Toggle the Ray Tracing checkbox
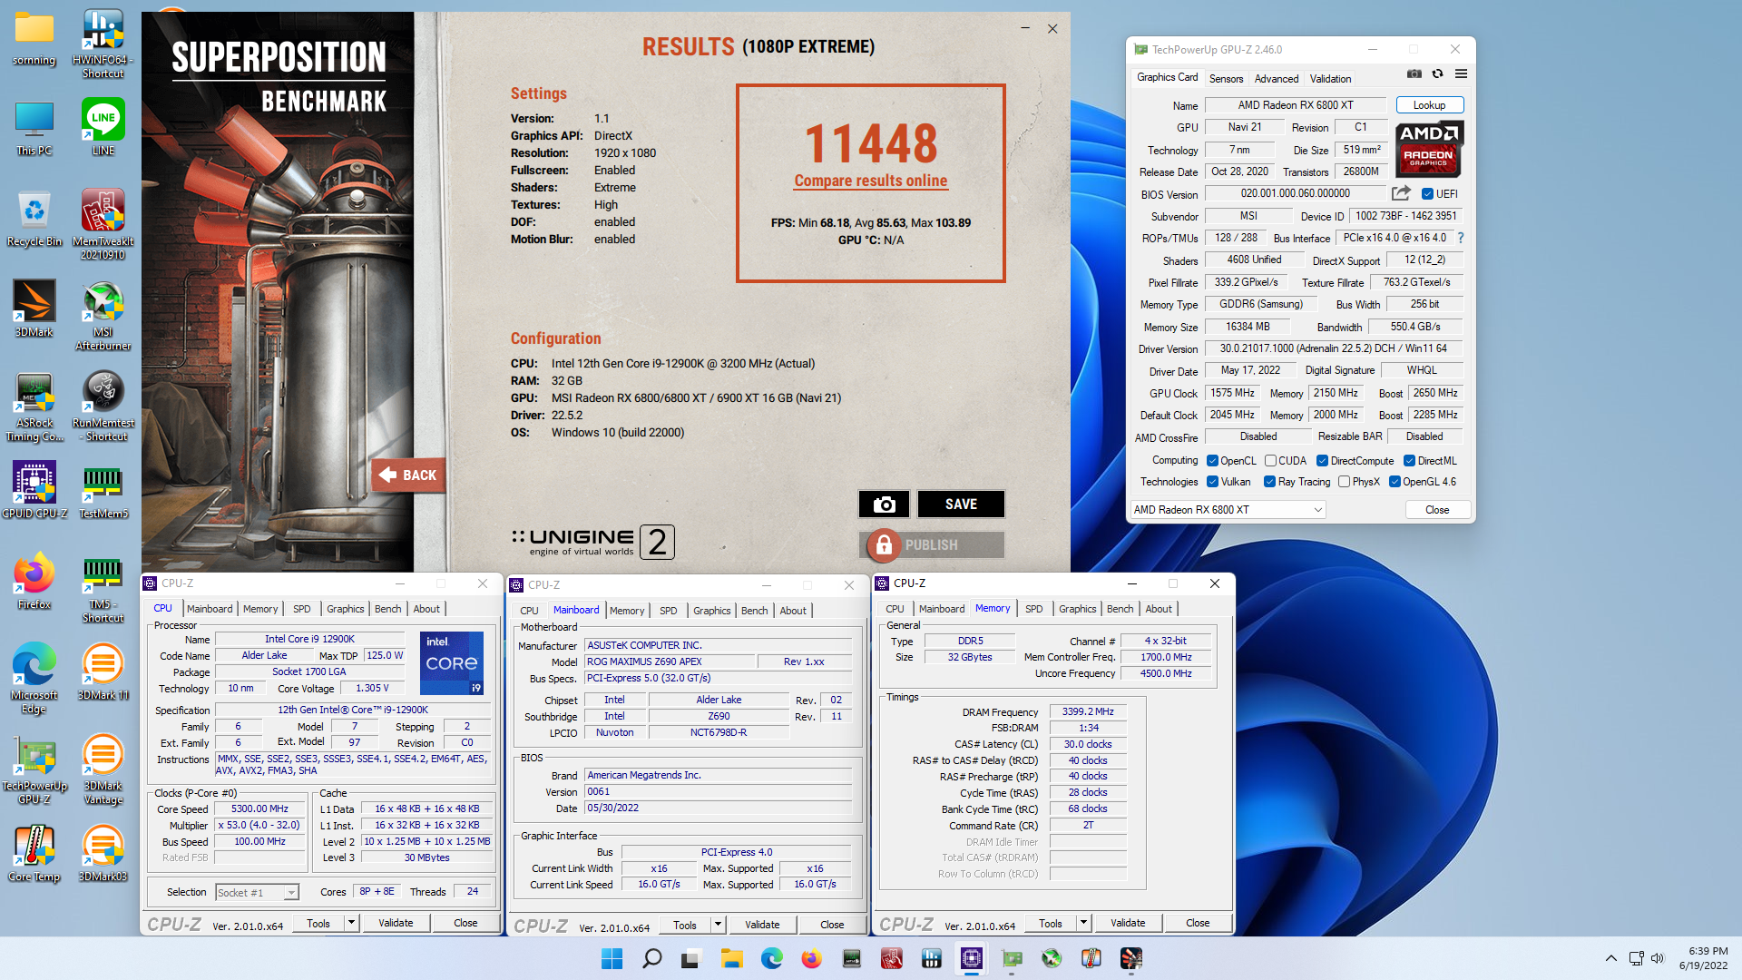 [1269, 482]
